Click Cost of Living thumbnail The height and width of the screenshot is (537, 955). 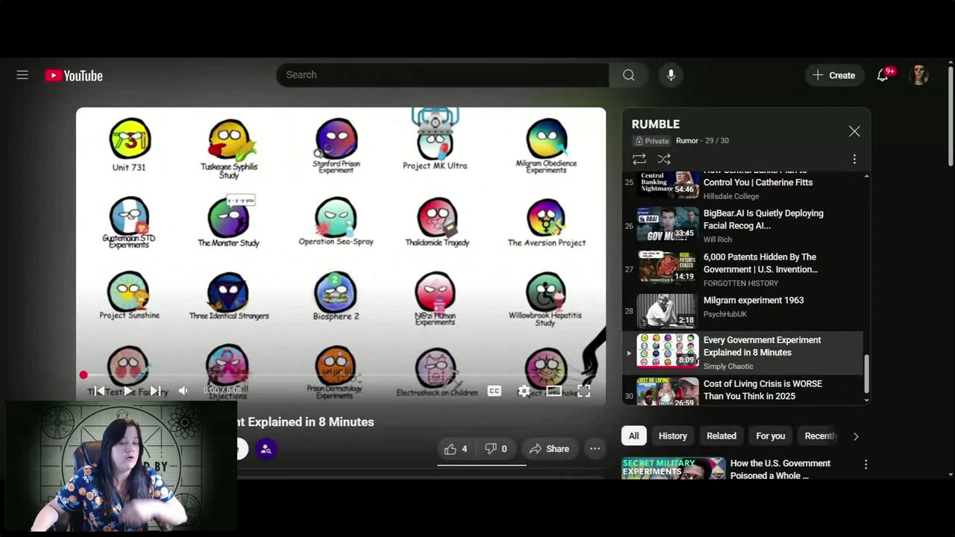tap(667, 392)
